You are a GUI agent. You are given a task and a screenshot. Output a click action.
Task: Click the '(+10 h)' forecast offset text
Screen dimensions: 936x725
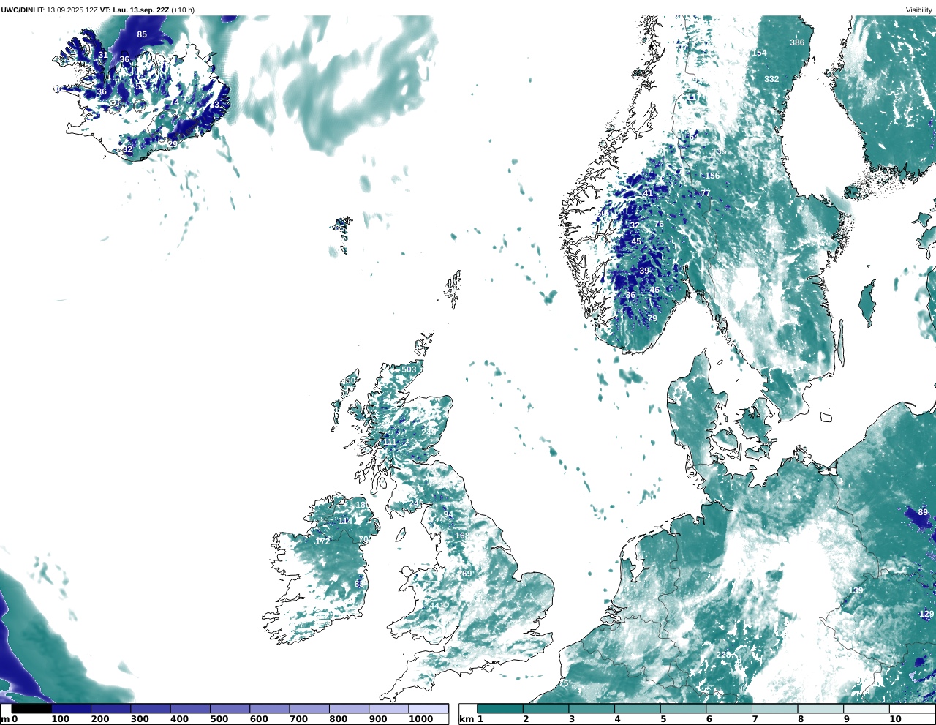[x=183, y=10]
